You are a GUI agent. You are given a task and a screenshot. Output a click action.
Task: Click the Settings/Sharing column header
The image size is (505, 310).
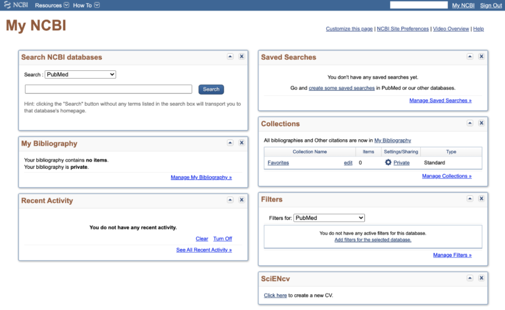pos(401,152)
